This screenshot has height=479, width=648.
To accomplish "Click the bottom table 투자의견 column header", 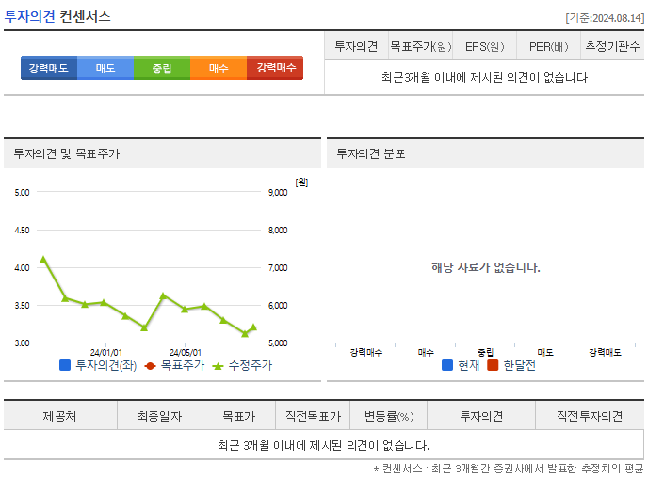I will tap(481, 416).
